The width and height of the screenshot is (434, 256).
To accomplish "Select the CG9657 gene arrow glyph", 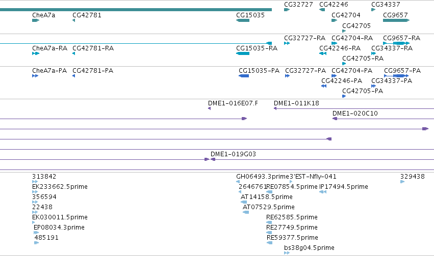I will click(x=396, y=20).
